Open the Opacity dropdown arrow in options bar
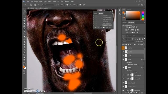Image resolution: width=168 pixels, height=94 pixels. point(65,5)
